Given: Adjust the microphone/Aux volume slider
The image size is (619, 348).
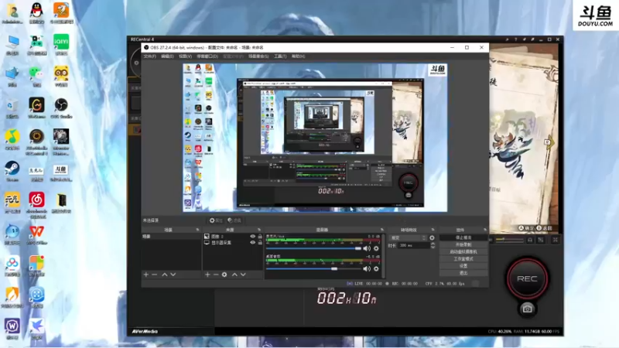Looking at the screenshot, I should pos(313,248).
